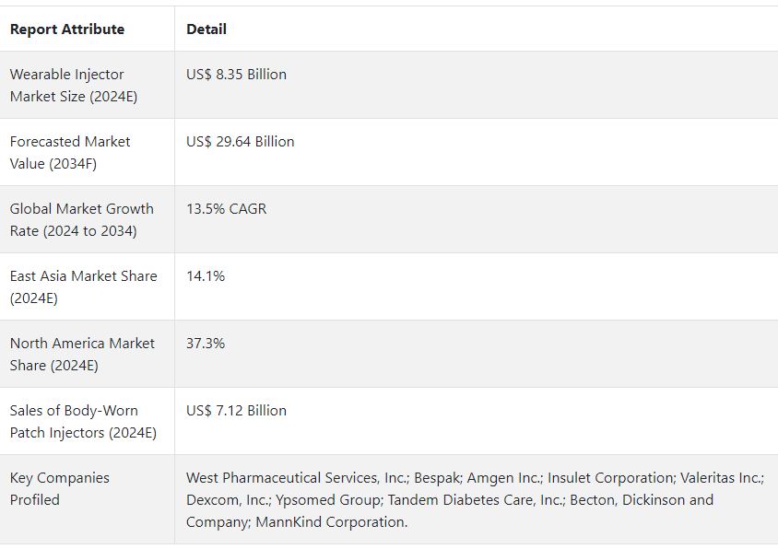778x549 pixels.
Task: Select the '37.3%' value
Action: (206, 344)
